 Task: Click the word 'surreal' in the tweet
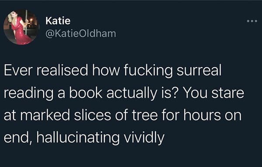pos(199,70)
